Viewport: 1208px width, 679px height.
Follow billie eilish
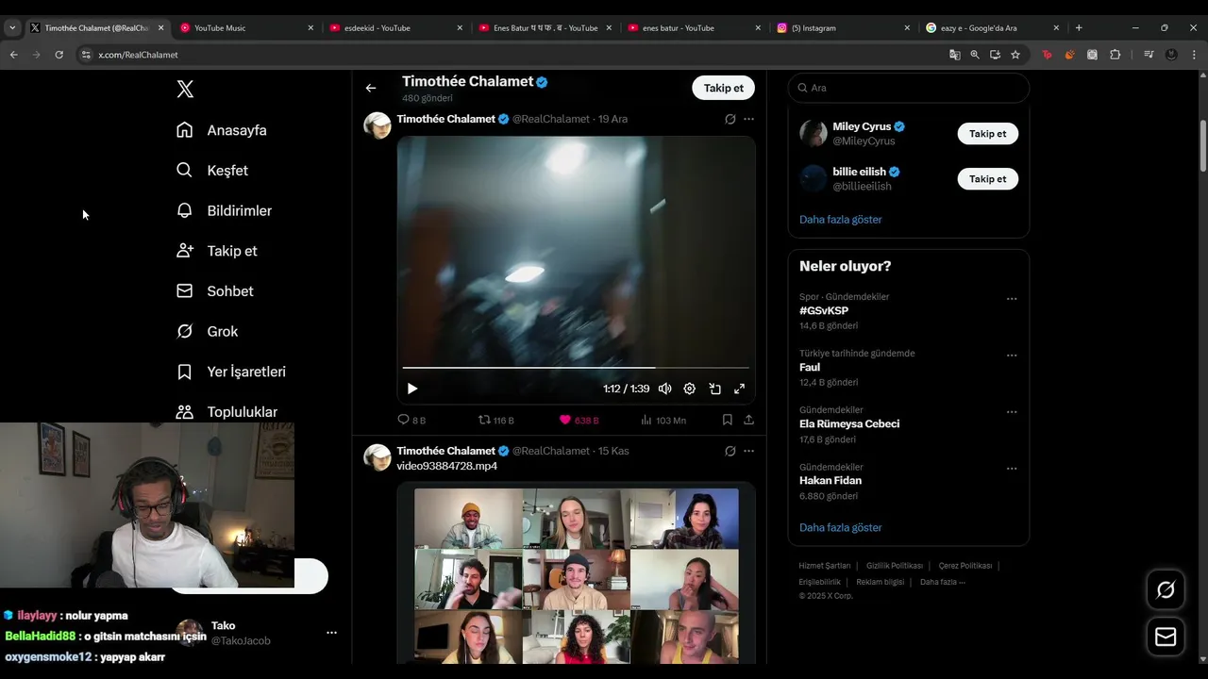(987, 179)
